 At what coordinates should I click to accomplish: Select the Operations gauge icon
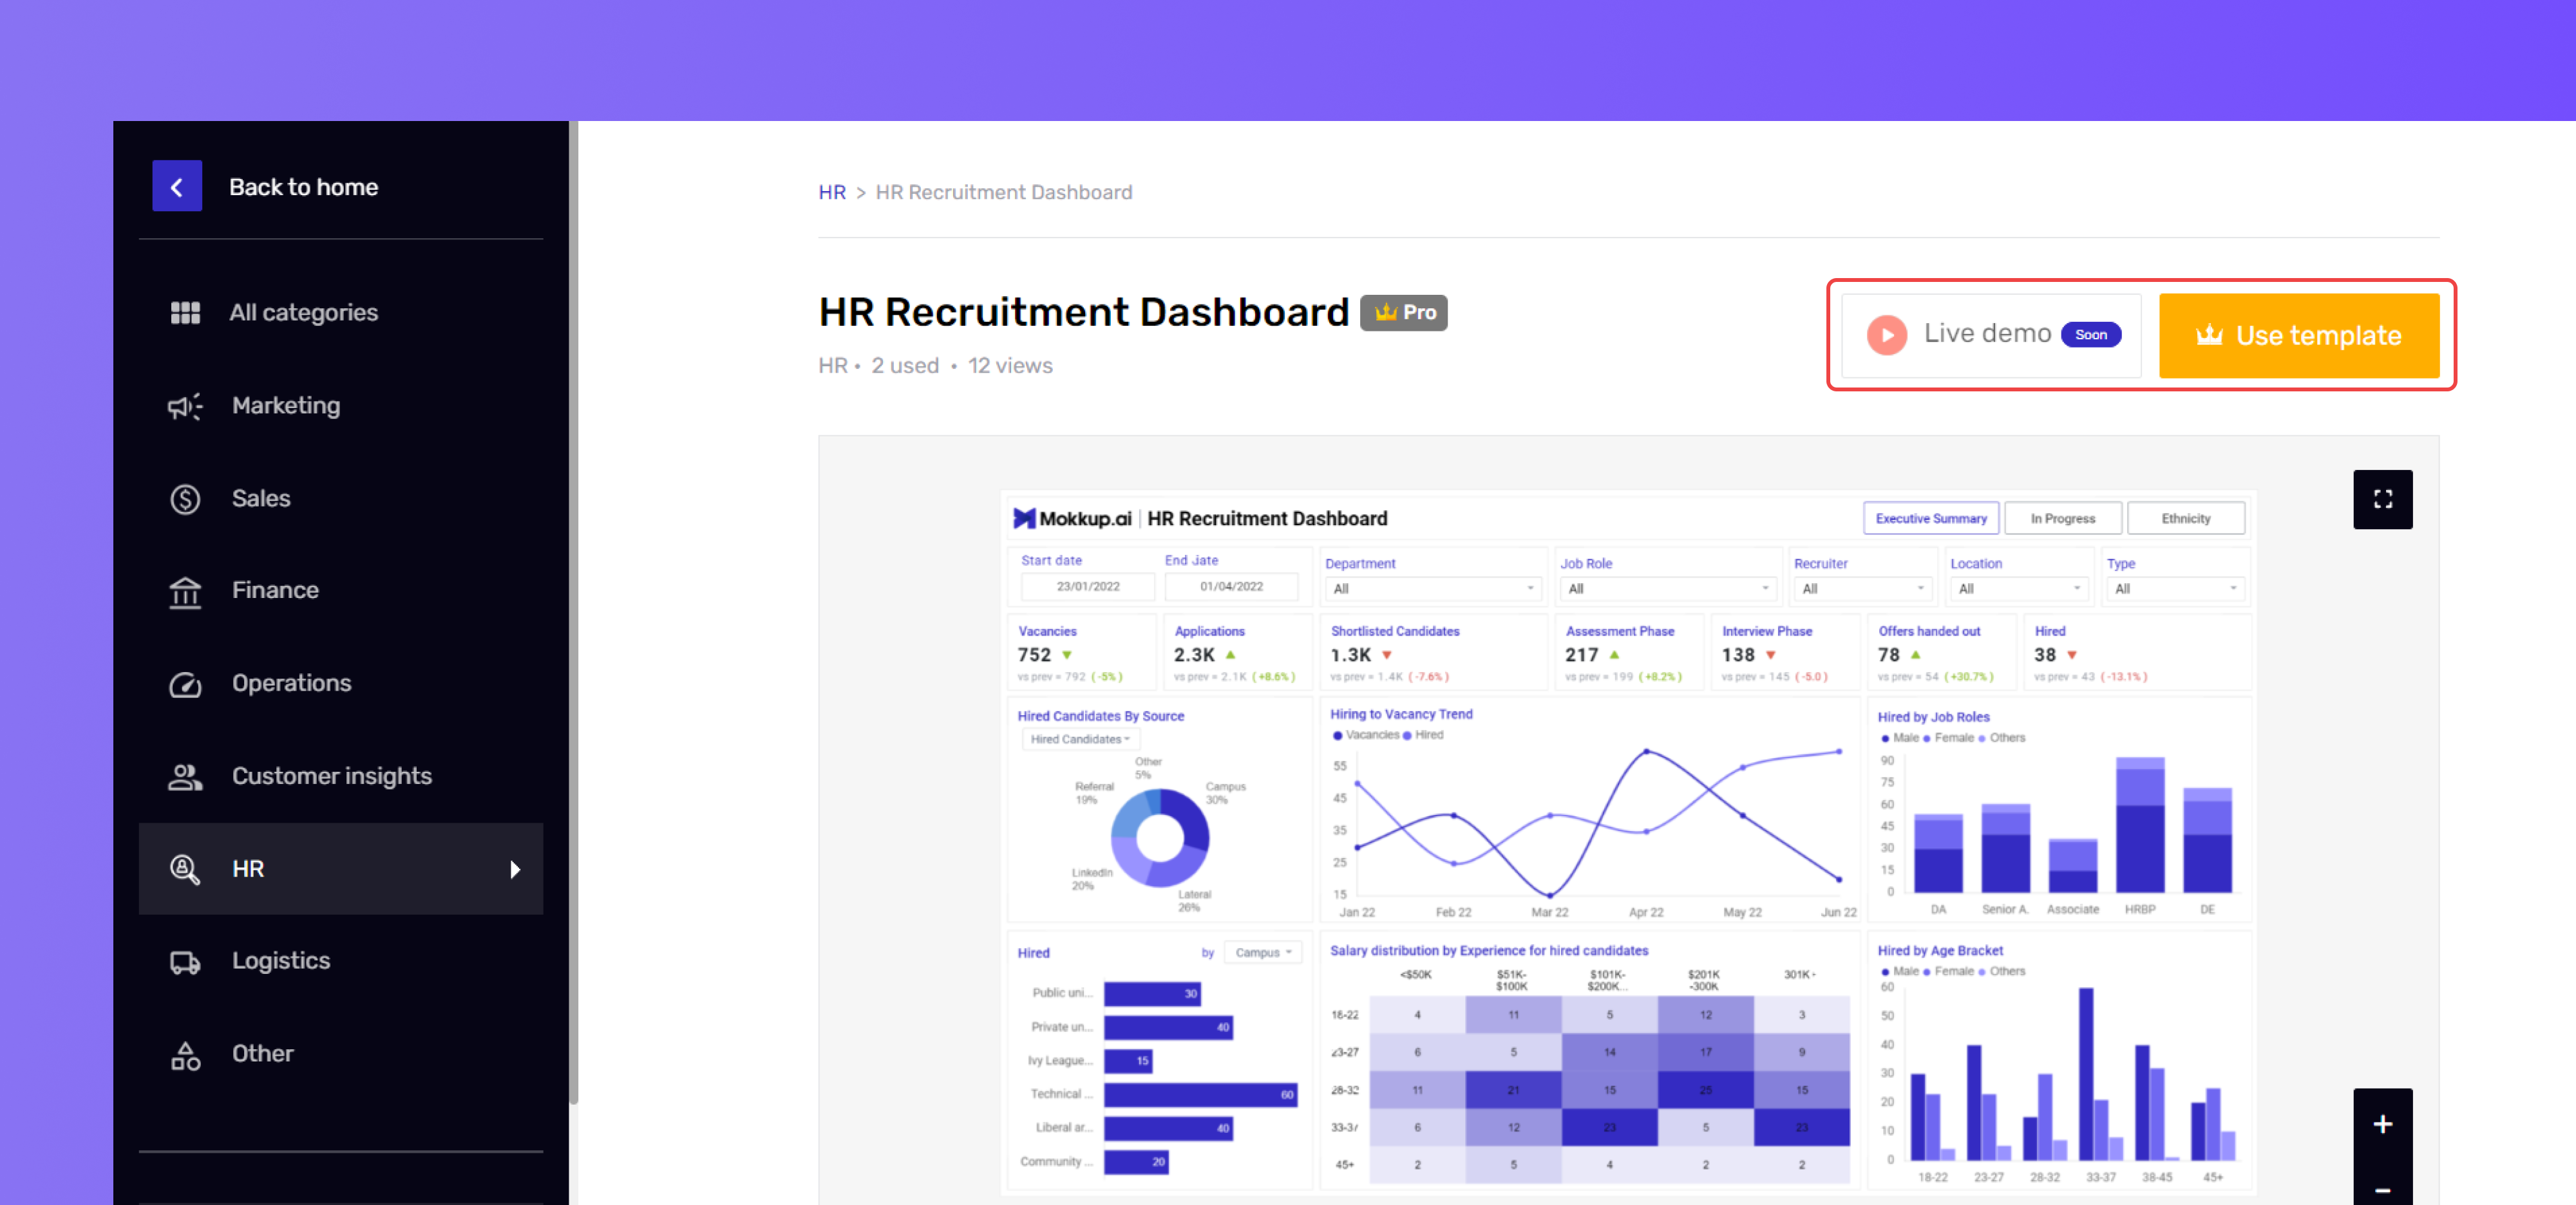185,684
